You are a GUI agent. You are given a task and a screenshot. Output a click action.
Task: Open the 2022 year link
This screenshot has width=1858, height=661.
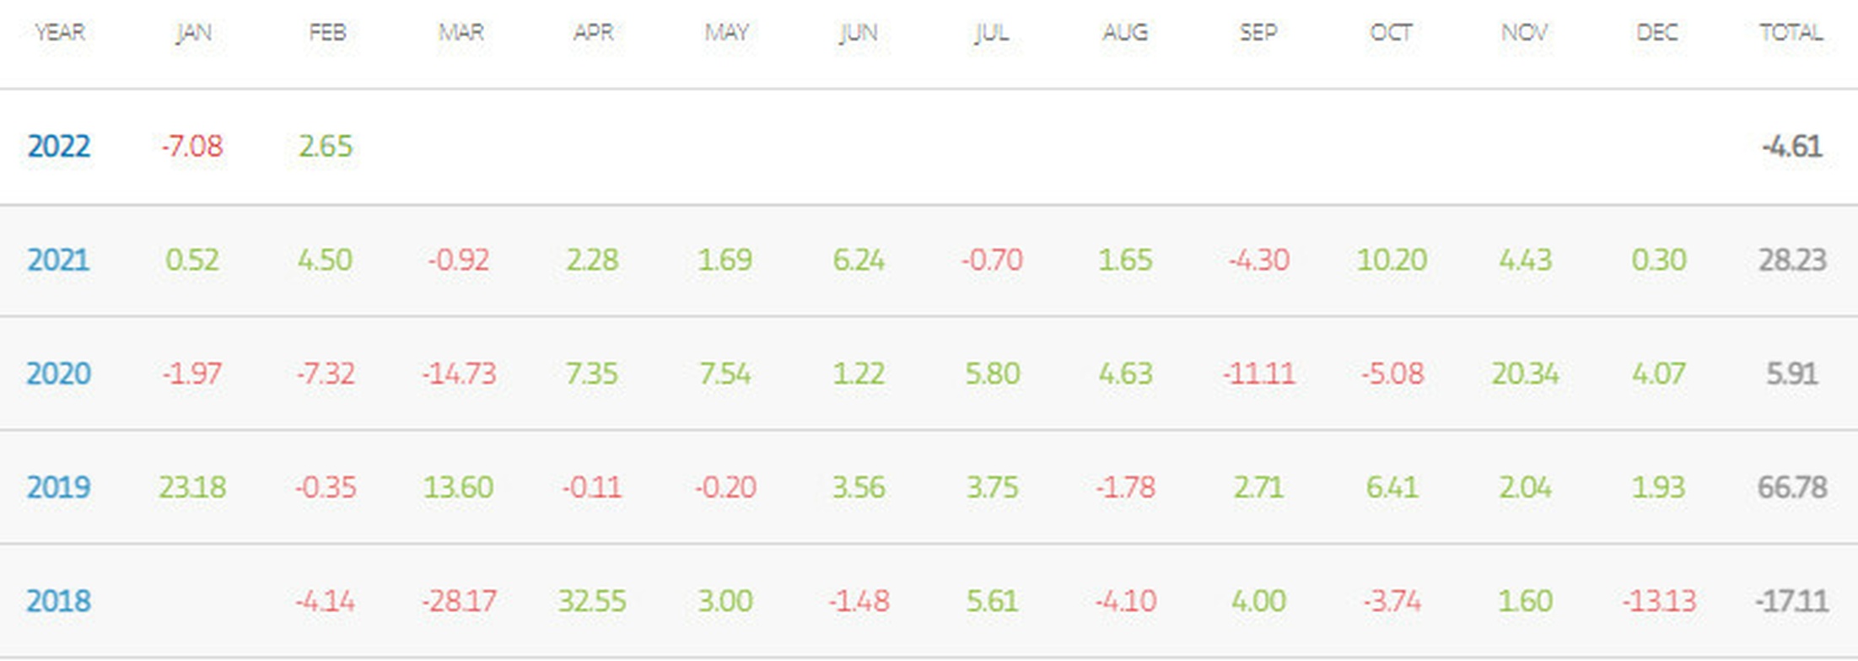tap(58, 146)
